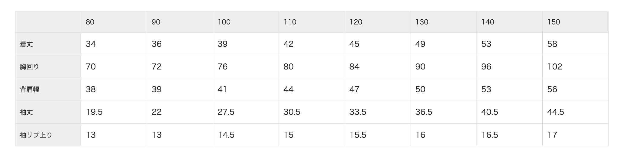The height and width of the screenshot is (168, 620).
Task: Click the 19.5 sleeve length cell
Action: point(94,112)
